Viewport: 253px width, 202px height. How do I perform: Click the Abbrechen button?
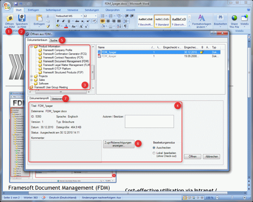coord(211,157)
